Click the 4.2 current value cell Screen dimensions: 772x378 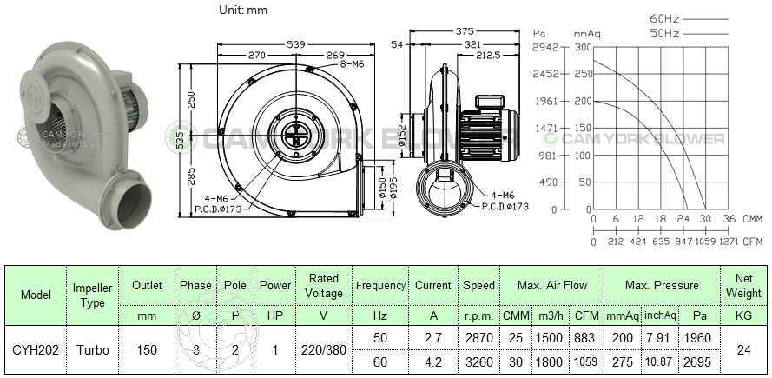(x=433, y=362)
